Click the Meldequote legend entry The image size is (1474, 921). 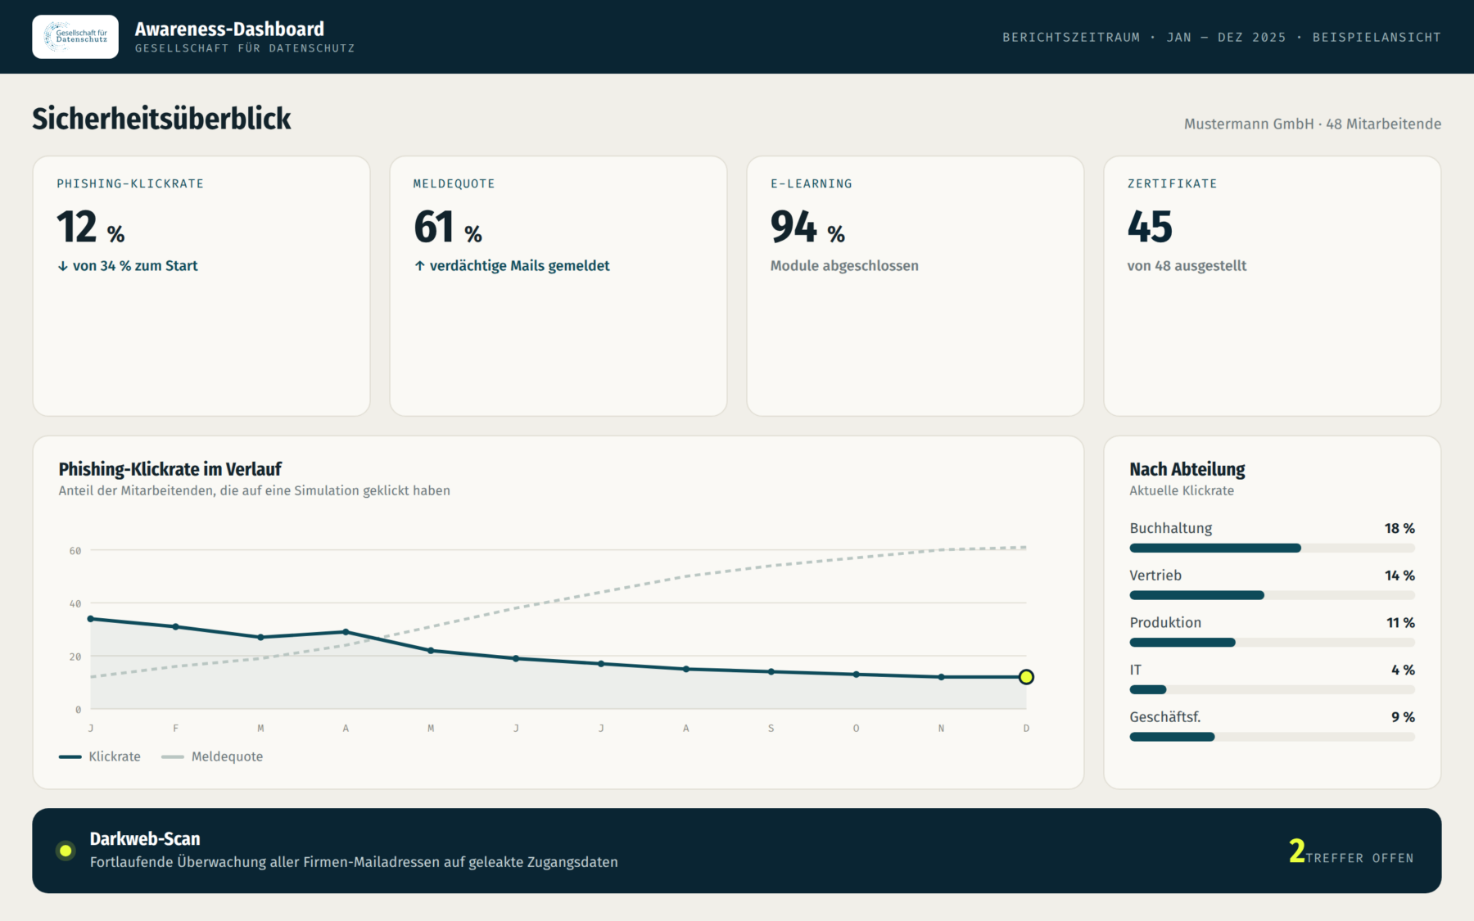coord(212,756)
